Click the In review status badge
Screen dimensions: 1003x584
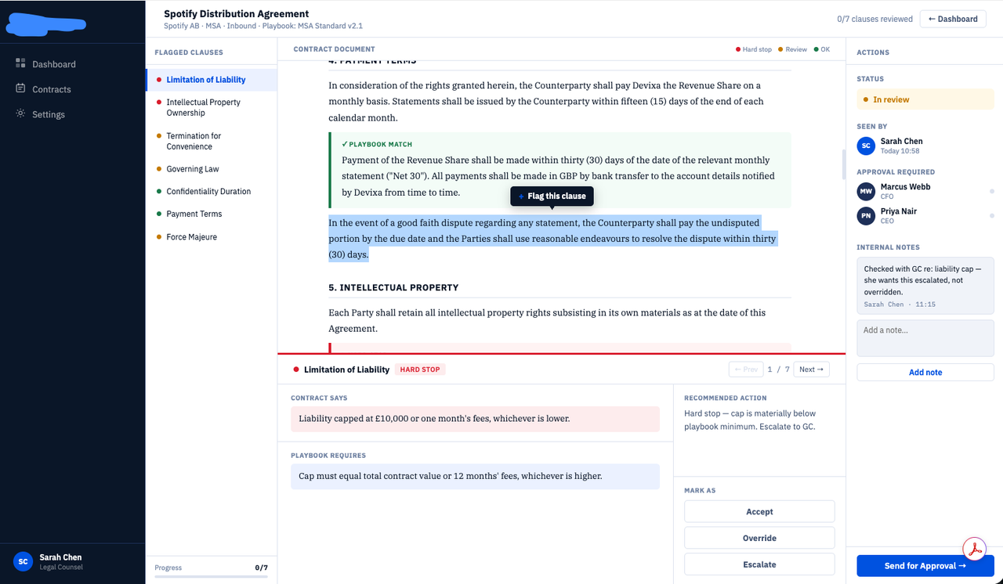(925, 99)
